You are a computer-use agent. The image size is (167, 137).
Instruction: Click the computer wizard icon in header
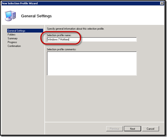[10, 16]
